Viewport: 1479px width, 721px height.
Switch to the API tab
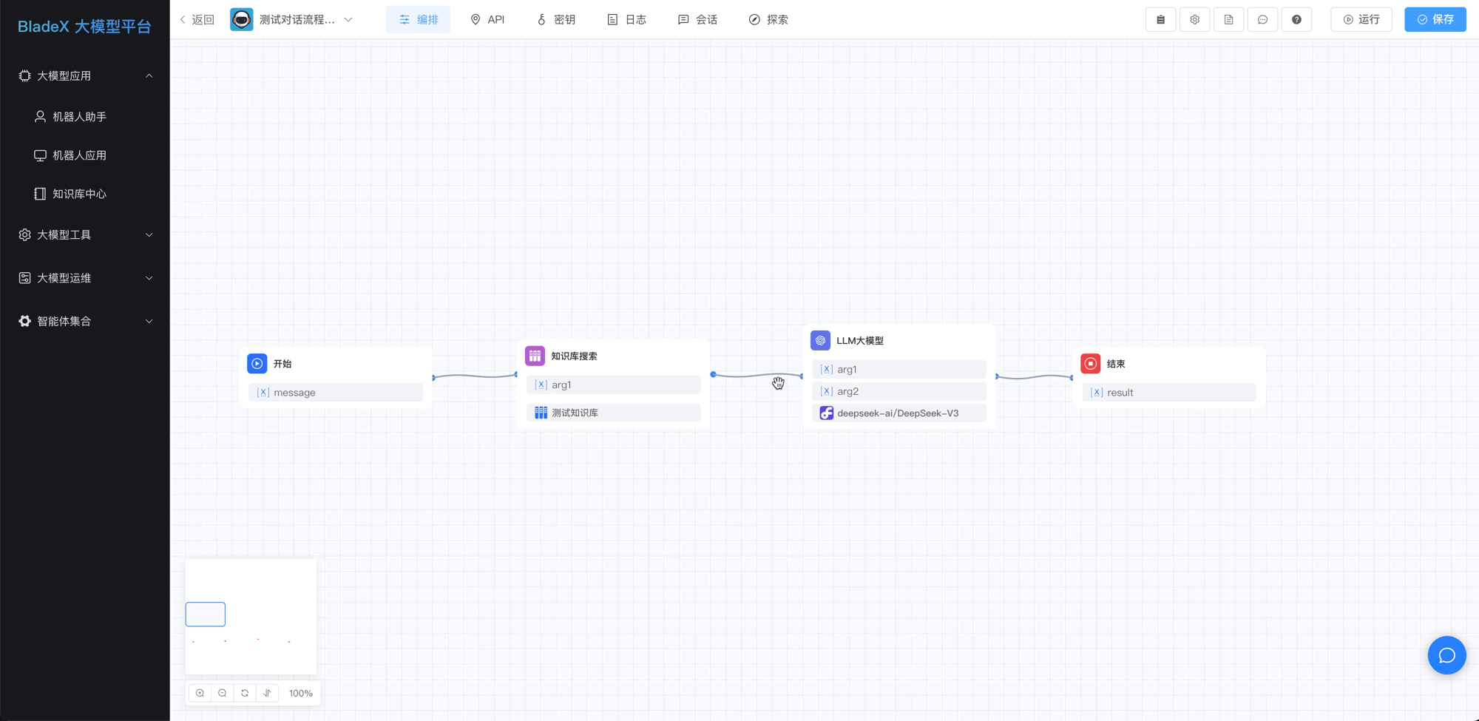pos(488,20)
